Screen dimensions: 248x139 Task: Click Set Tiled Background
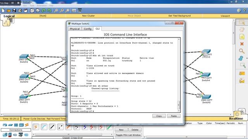pos(179,16)
